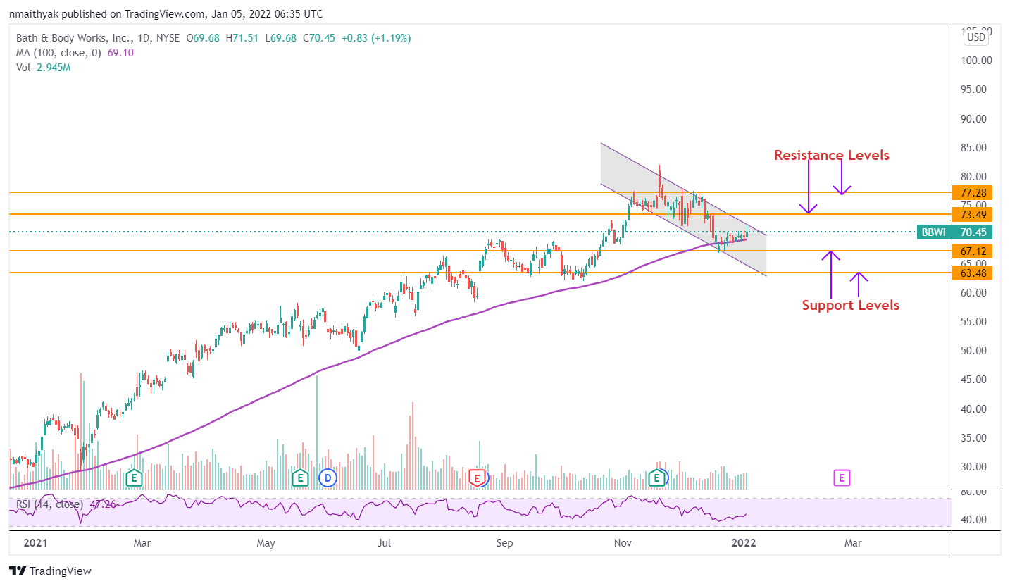Click the 100.00 price axis label
The image size is (1010, 586).
coord(976,61)
